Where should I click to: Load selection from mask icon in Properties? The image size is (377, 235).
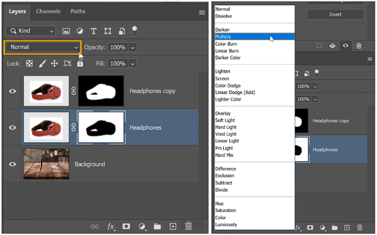click(x=319, y=46)
